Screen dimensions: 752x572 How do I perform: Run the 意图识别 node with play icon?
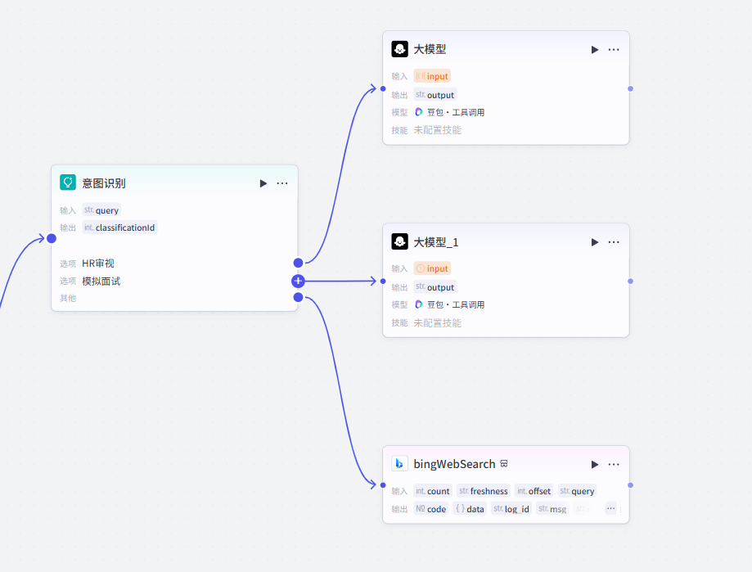[263, 183]
